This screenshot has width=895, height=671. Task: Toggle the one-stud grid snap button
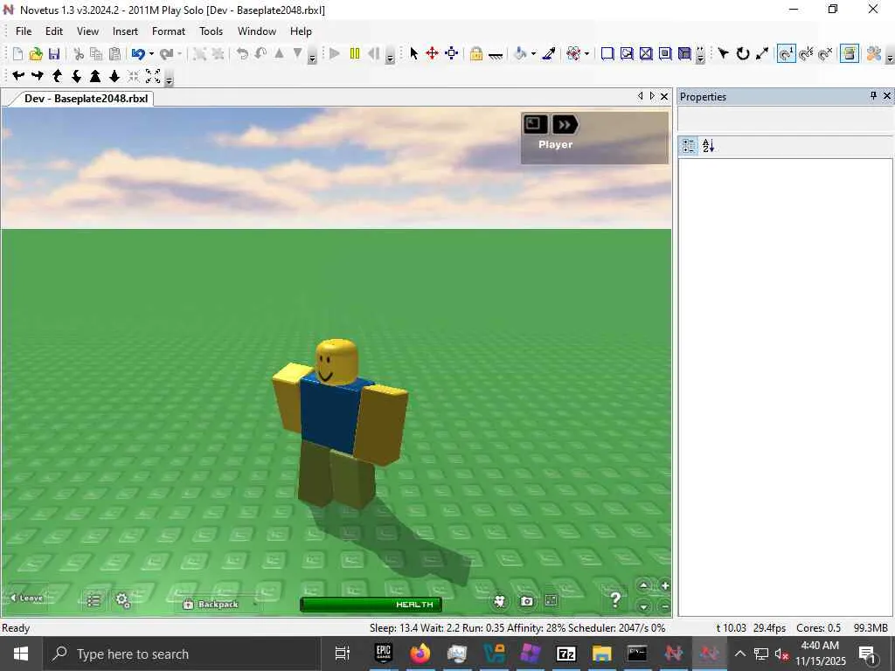click(x=786, y=53)
